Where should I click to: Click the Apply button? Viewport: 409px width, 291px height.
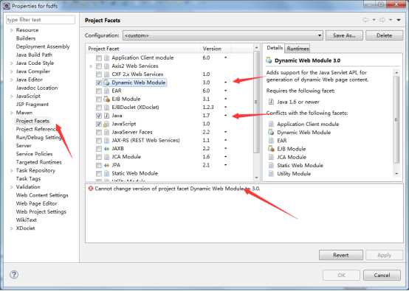384,255
